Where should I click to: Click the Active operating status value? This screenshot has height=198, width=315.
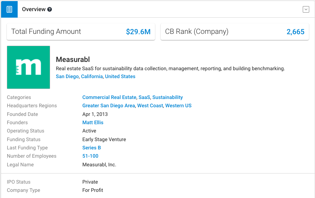click(89, 131)
